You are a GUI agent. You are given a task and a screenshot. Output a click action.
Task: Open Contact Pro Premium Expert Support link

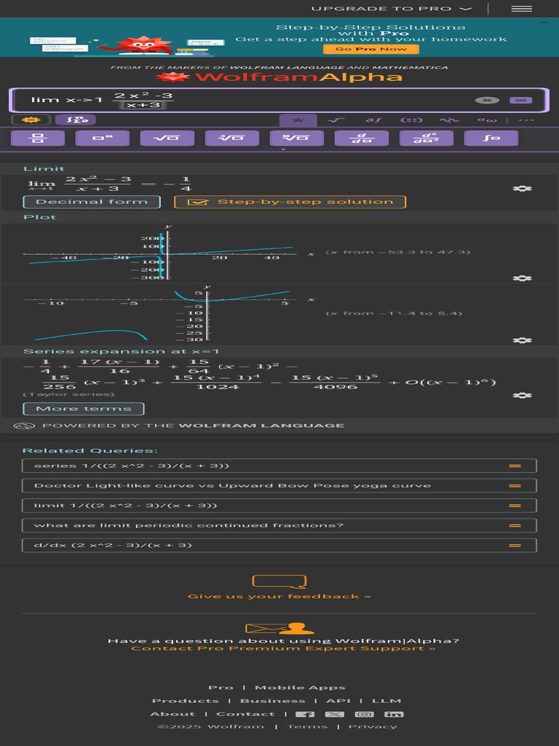click(283, 648)
